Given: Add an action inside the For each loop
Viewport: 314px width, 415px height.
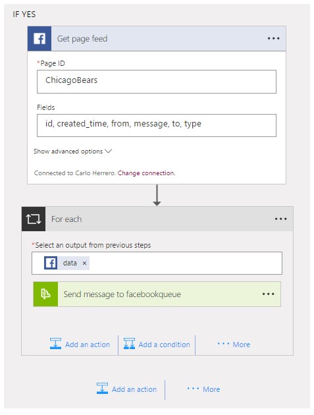Looking at the screenshot, I should (x=80, y=344).
